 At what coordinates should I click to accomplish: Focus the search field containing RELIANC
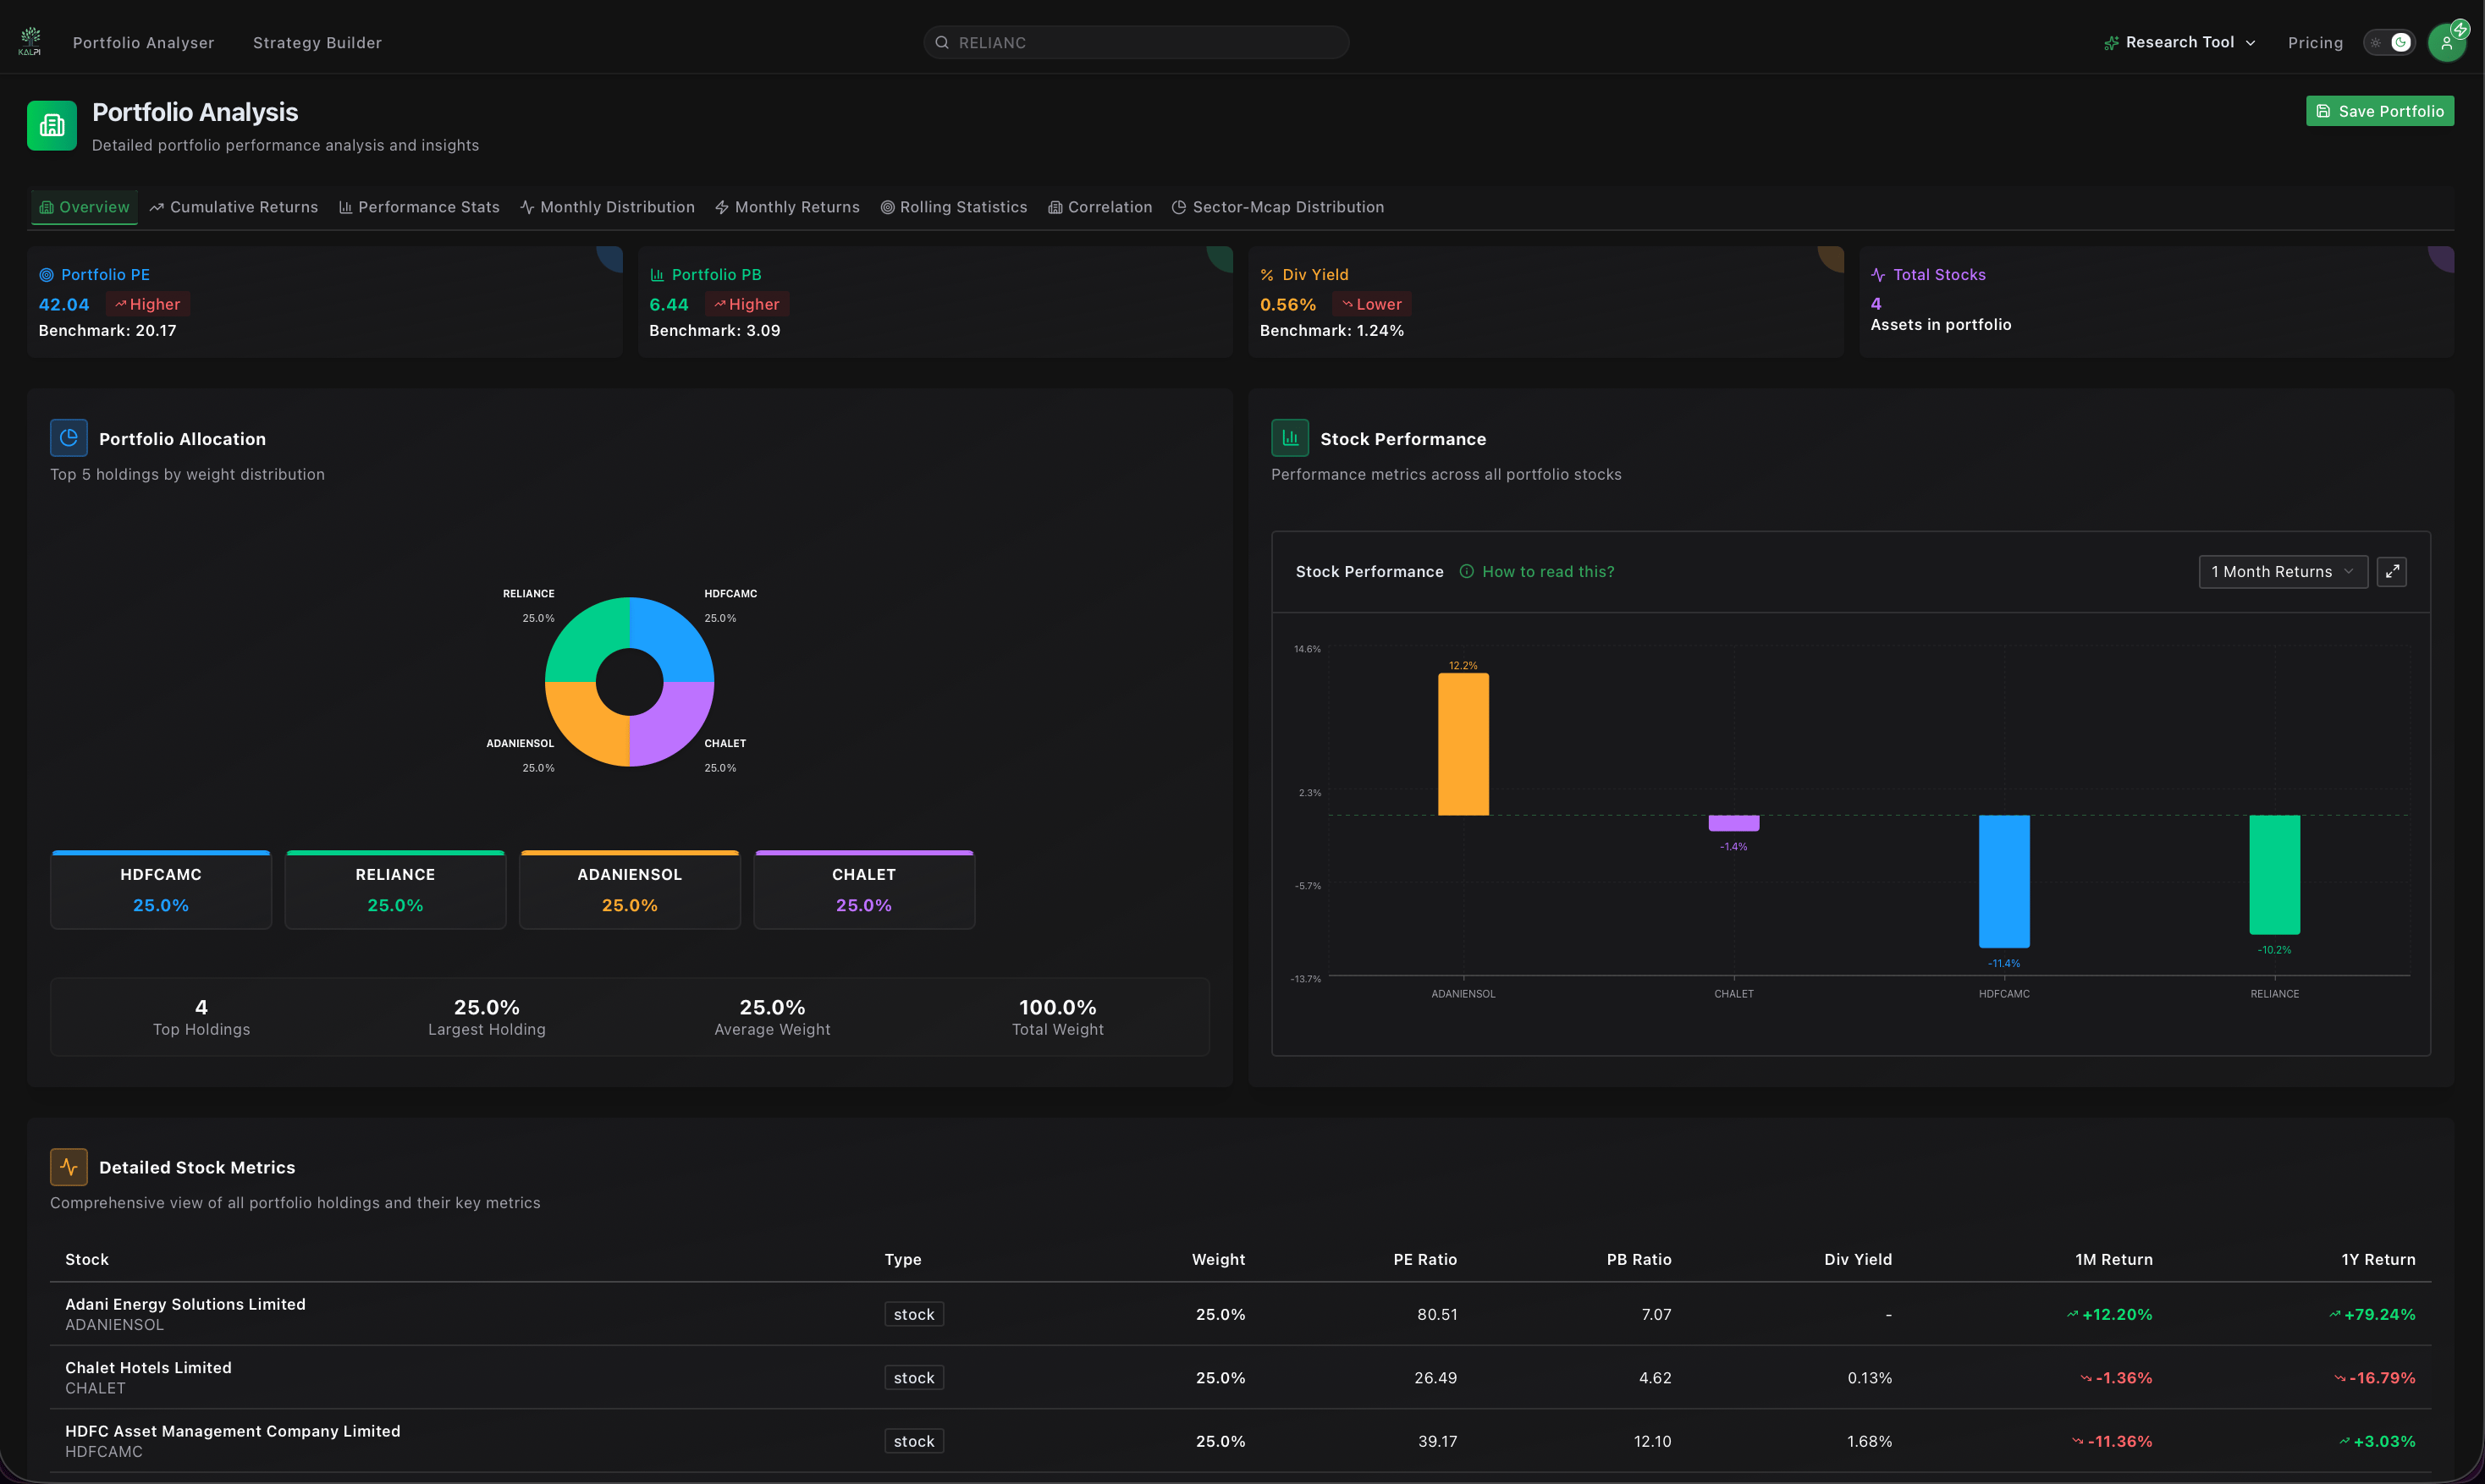pos(1136,42)
